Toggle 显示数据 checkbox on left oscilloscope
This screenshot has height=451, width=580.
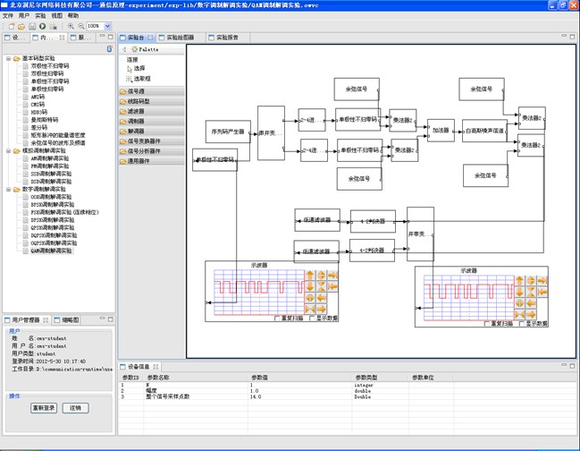[311, 318]
